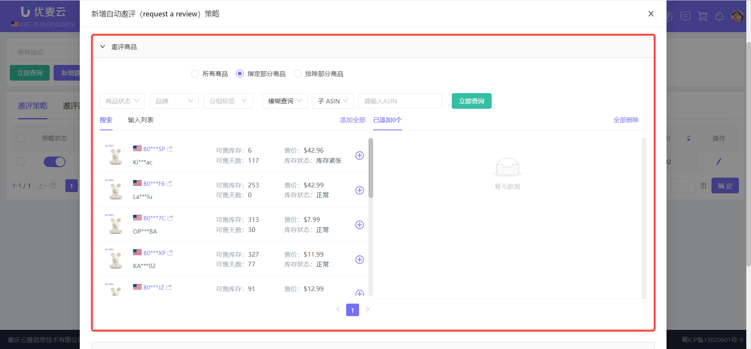
Task: Open the shopping cart icon in header
Action: [x=702, y=16]
